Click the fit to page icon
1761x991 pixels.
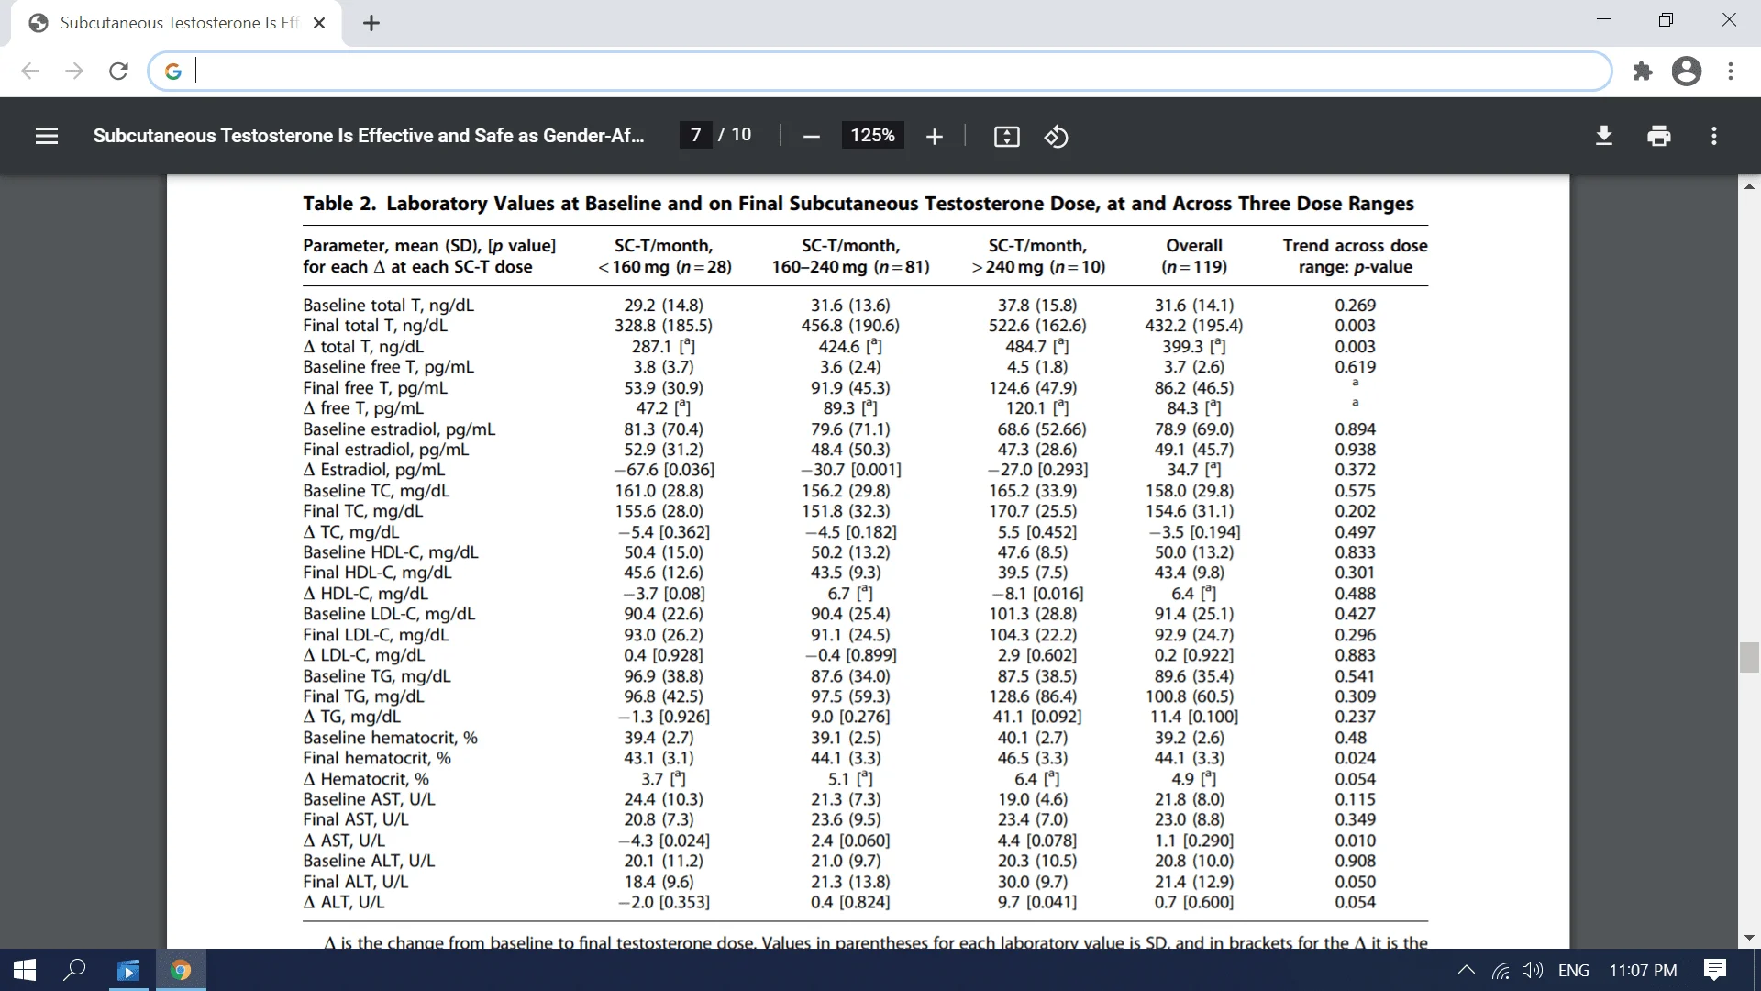[x=1006, y=137]
